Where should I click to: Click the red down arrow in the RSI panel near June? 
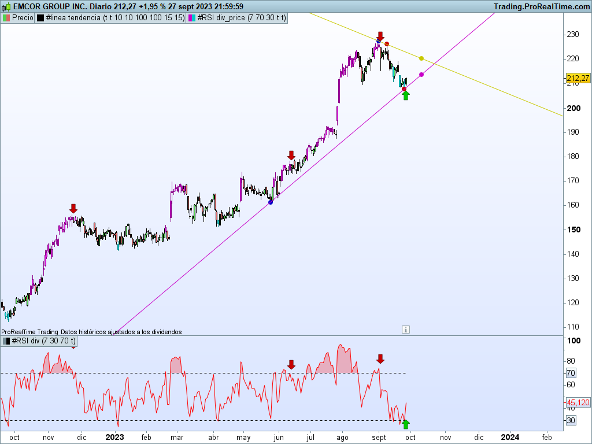291,365
